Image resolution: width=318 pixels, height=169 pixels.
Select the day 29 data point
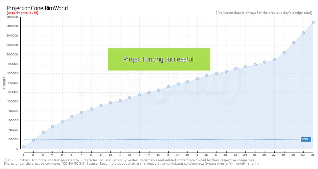click(294, 42)
